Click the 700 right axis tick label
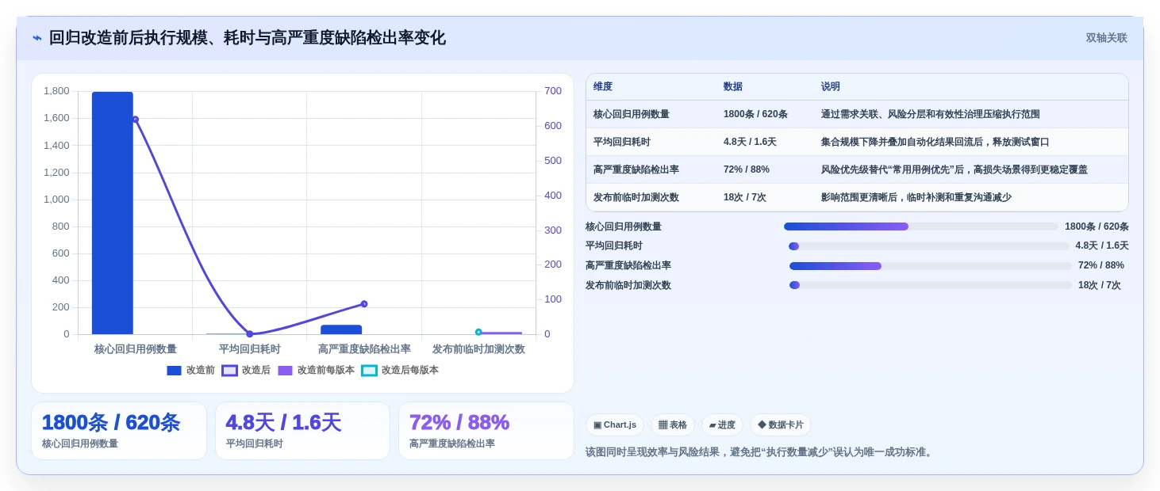This screenshot has height=491, width=1160. pos(553,91)
